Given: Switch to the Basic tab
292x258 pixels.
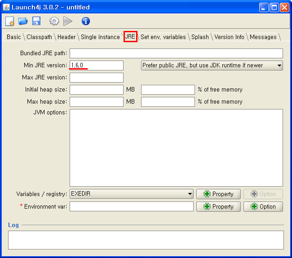Looking at the screenshot, I should [x=13, y=37].
